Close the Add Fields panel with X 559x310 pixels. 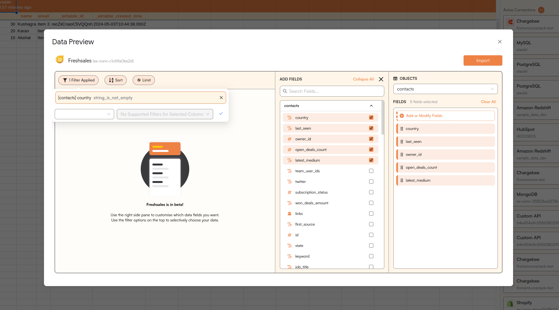tap(381, 79)
